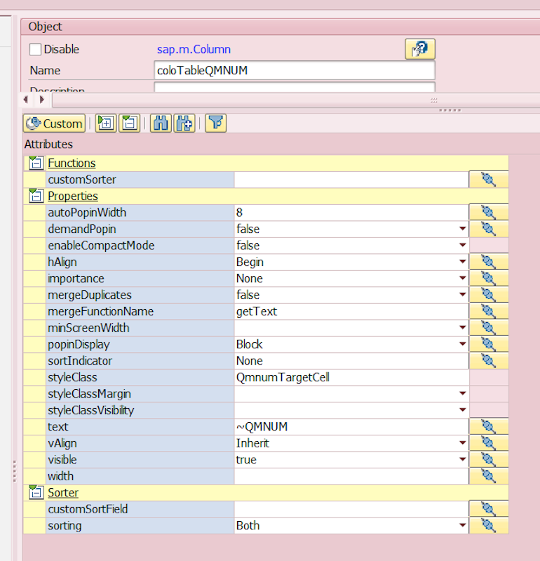Click scroll right arrow of horizontal scrollbar
The height and width of the screenshot is (561, 540).
pyautogui.click(x=42, y=100)
